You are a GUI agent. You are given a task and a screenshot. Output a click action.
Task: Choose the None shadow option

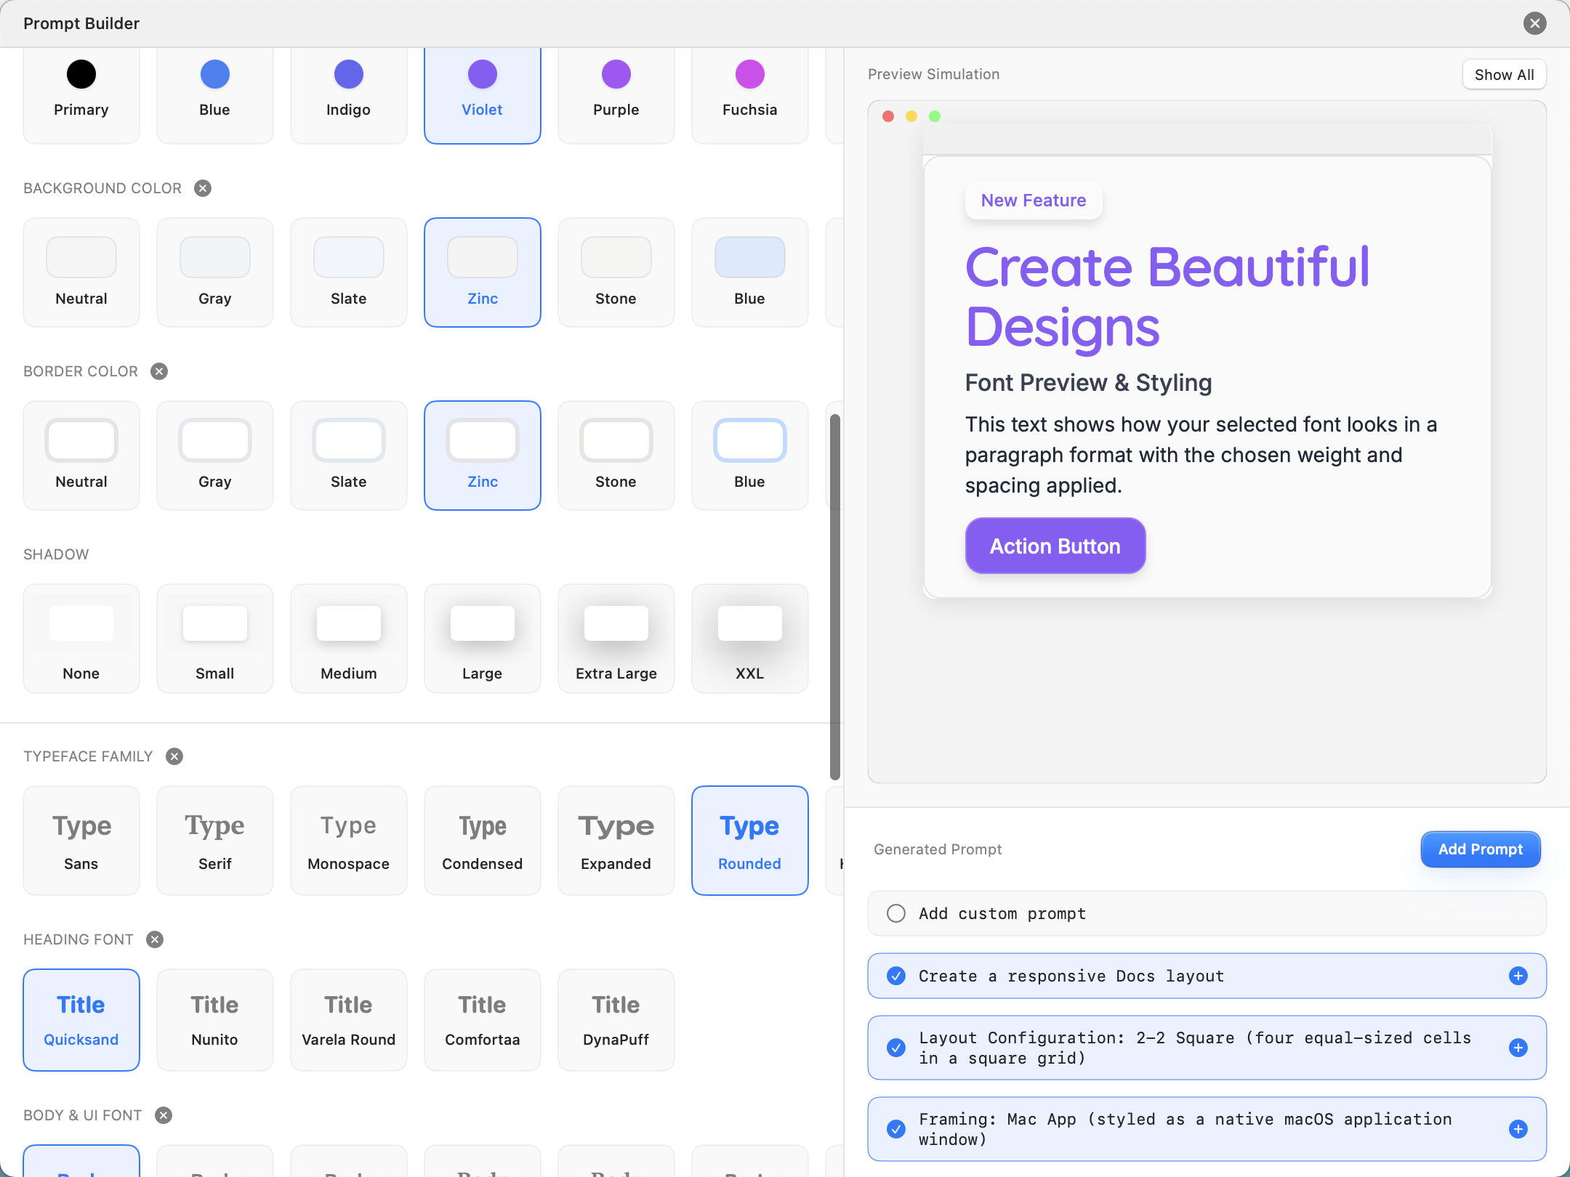(x=81, y=639)
